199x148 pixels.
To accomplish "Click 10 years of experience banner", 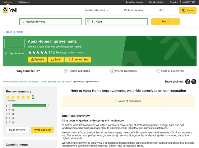I will 128,101.
